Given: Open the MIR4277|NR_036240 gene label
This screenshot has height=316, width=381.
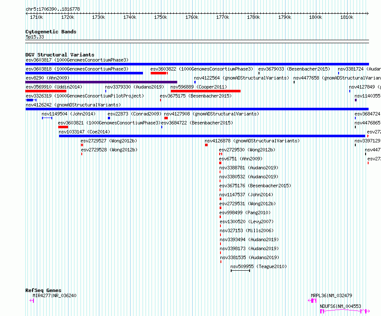Looking at the screenshot, I should tap(54, 295).
